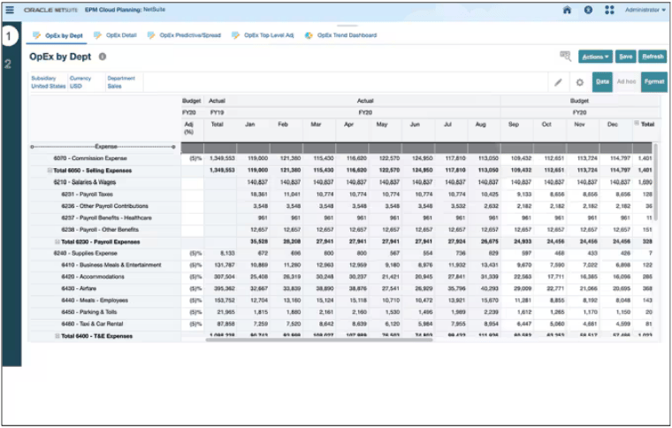Select 6420 - Accommodations row header

point(105,277)
